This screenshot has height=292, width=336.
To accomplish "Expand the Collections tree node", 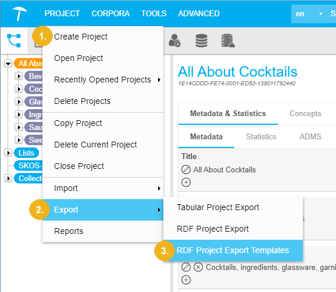I will (8, 178).
